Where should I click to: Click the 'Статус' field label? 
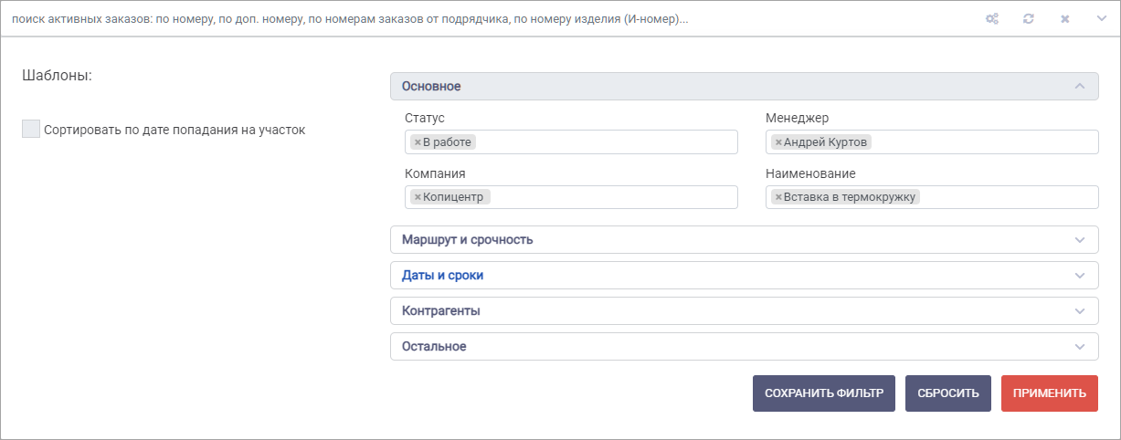tap(425, 118)
